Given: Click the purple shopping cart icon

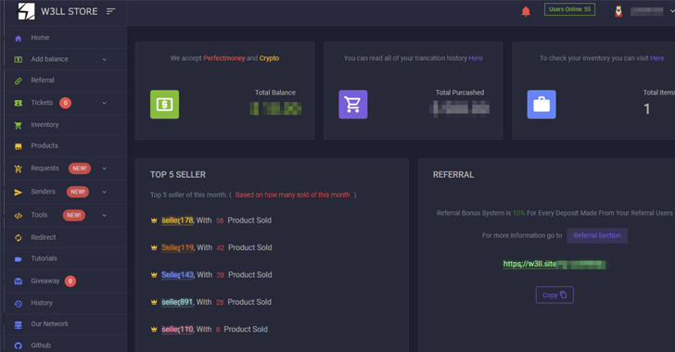Looking at the screenshot, I should click(353, 104).
